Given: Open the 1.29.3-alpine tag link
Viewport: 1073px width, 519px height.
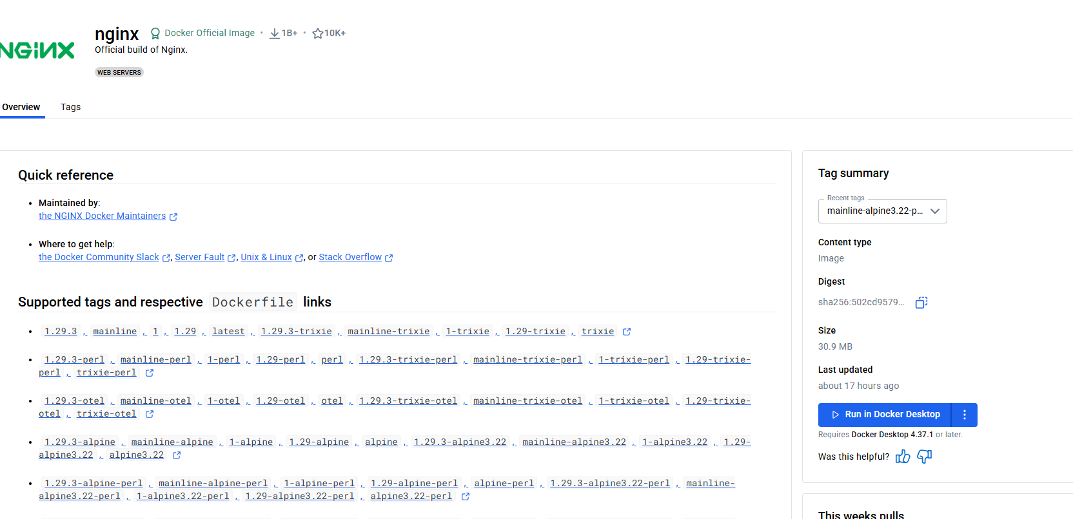Looking at the screenshot, I should tap(80, 442).
